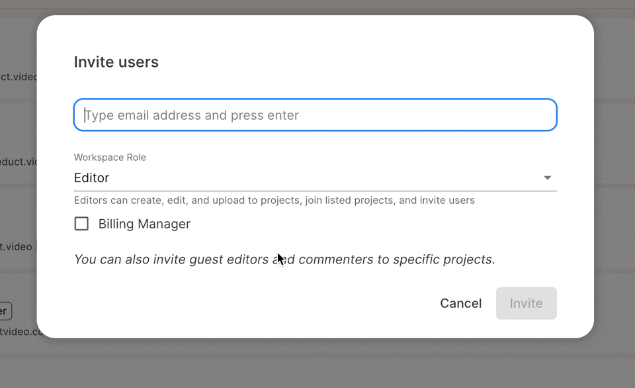Click the Editors can create description text

[274, 200]
